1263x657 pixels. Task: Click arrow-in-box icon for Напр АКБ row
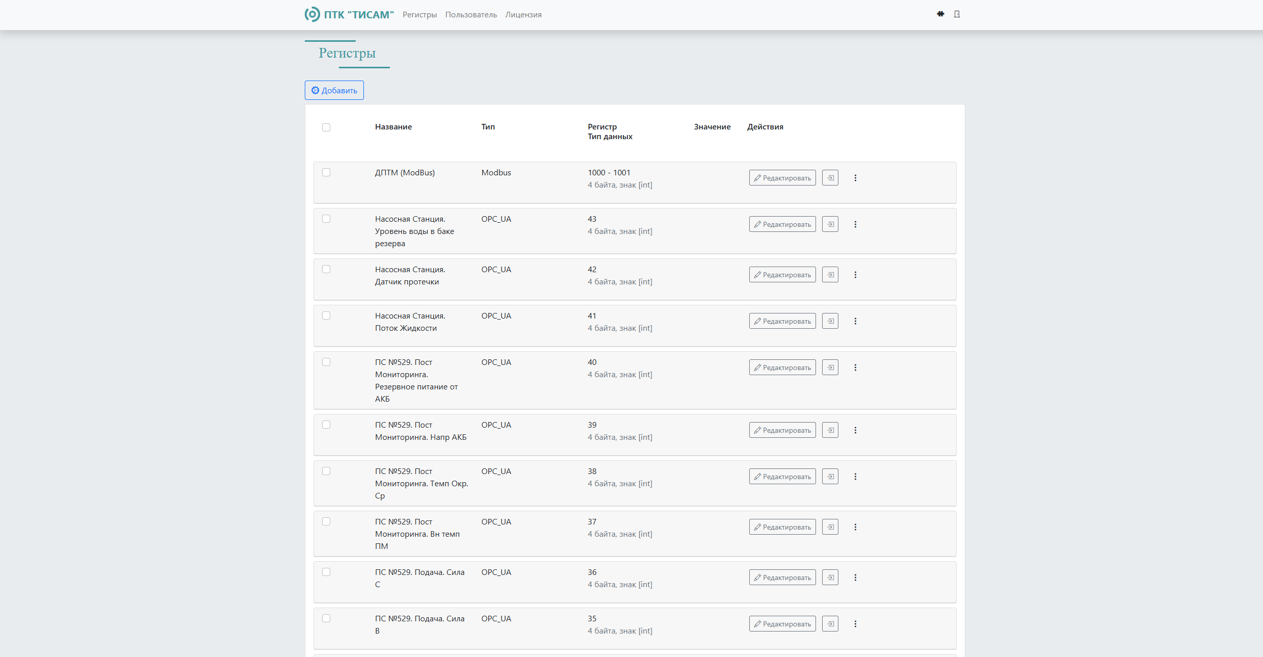tap(830, 430)
